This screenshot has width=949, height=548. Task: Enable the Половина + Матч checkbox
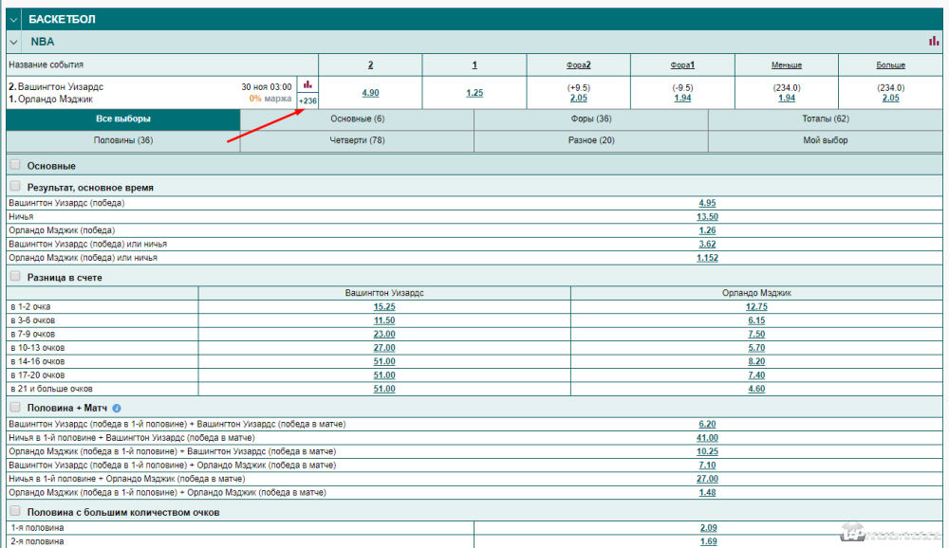pos(15,407)
